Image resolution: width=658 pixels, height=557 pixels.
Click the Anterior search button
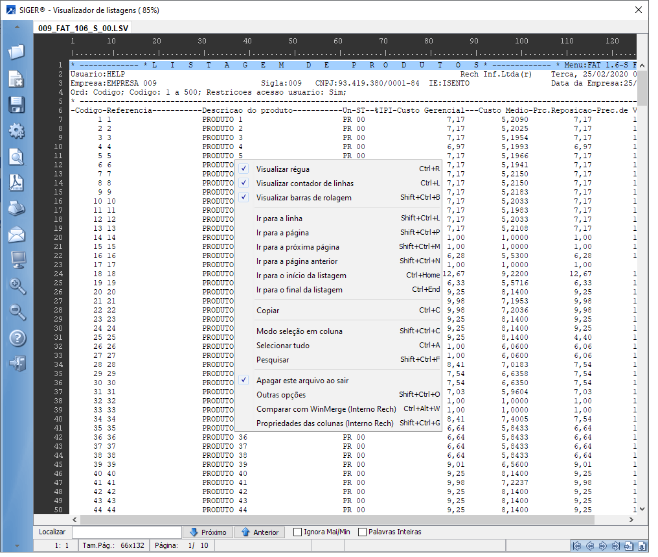coord(259,532)
